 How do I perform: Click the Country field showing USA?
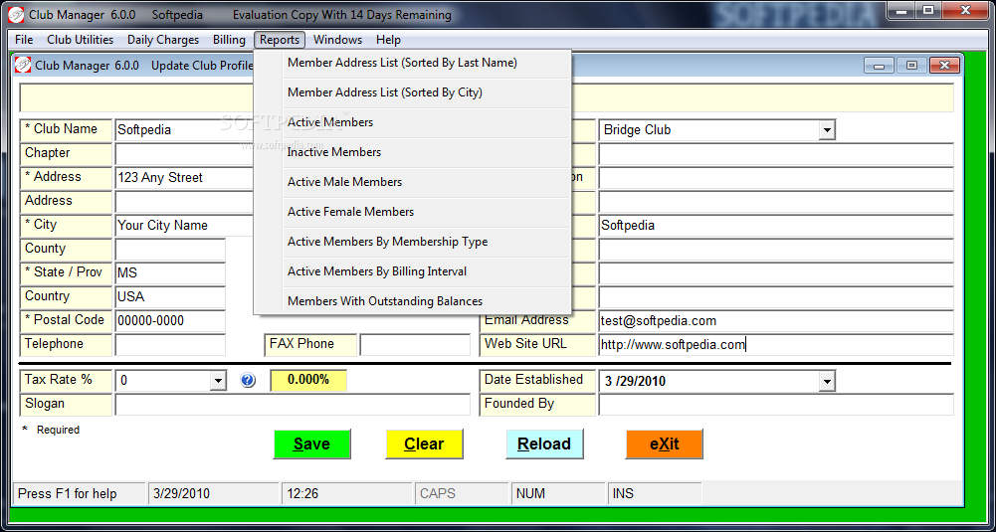click(170, 296)
